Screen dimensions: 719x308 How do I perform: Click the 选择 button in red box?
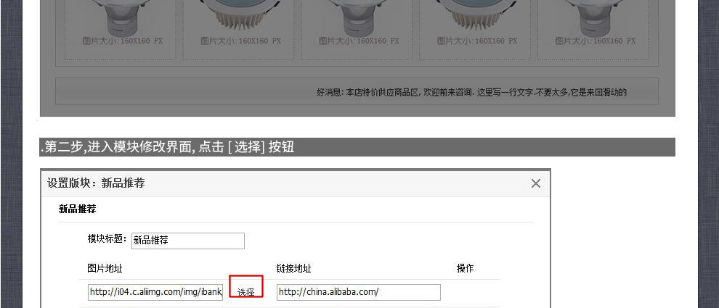[x=246, y=287]
